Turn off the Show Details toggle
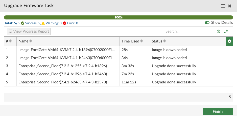Screen dimensions: 237x116 click(207, 22)
